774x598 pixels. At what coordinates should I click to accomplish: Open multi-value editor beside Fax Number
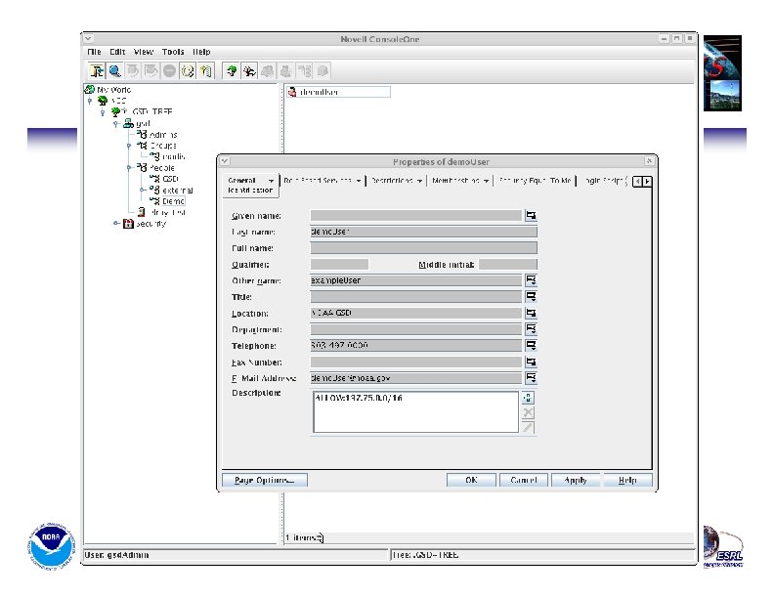(531, 362)
